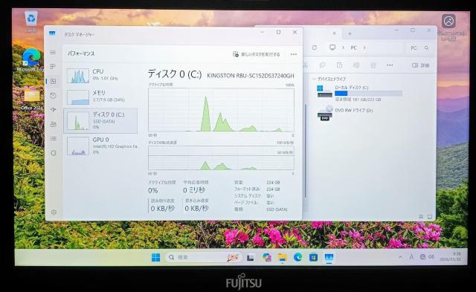Image resolution: width=476 pixels, height=292 pixels.
Task: Click Paste icon in Explorer toolbar
Action: [x=339, y=65]
